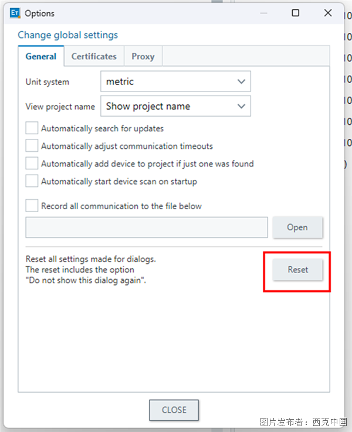Click the CLOSE button at bottom
Viewport: 352px width, 432px height.
coord(174,410)
